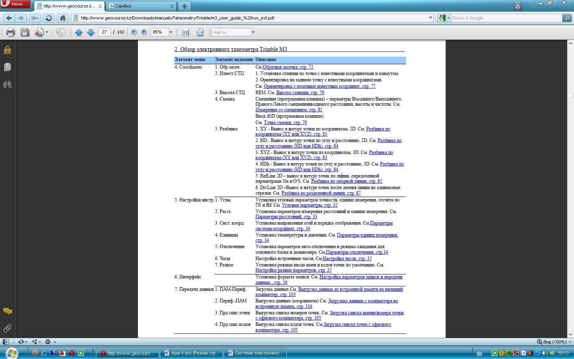The width and height of the screenshot is (574, 359).
Task: Open the security lock panel in PDF sidebar
Action: 7,50
